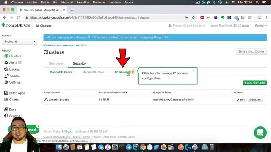Open Charts in the sidebar
The image size is (271, 152).
11,100
